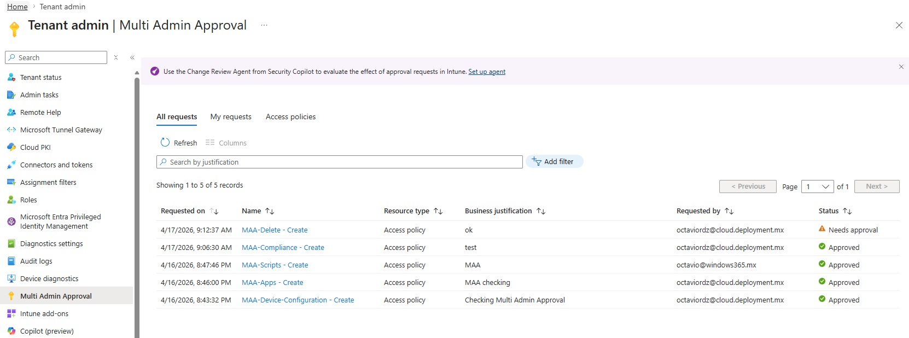Click the Diagnostics settings icon
This screenshot has width=909, height=338.
click(x=11, y=243)
